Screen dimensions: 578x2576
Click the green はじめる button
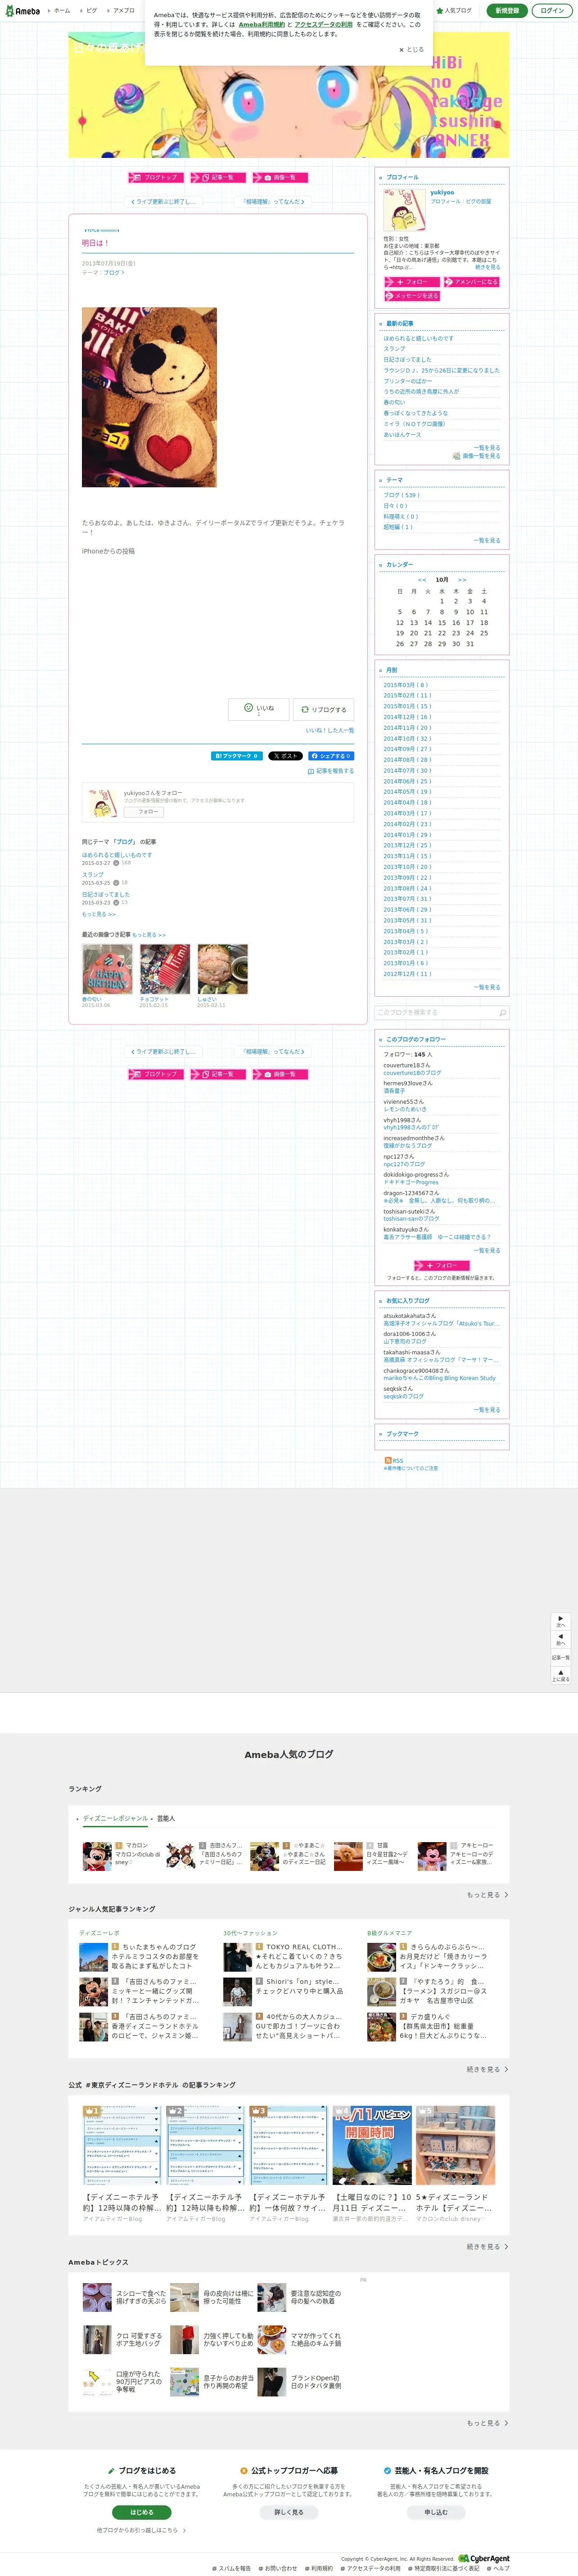pos(142,2512)
